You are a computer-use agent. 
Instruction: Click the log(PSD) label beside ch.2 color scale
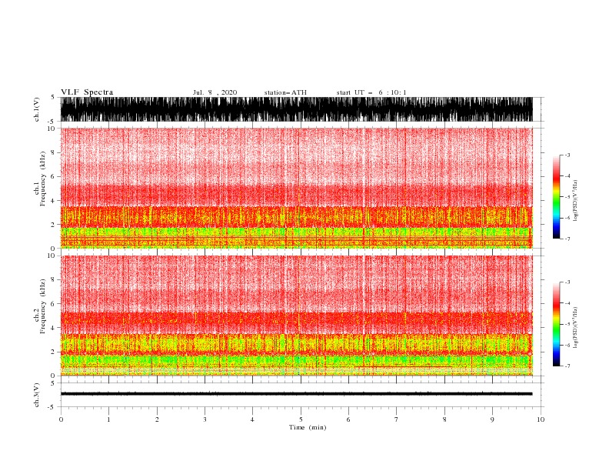tap(576, 327)
